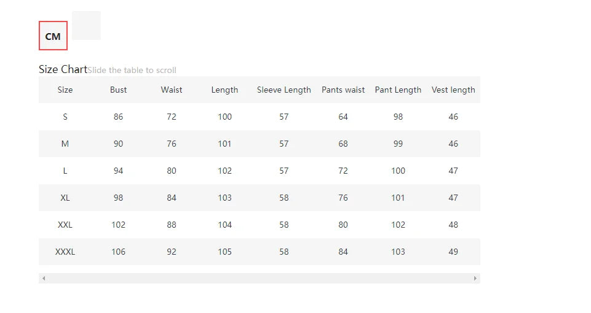This screenshot has width=591, height=313.
Task: Click the left scroll arrow below table
Action: pos(44,279)
